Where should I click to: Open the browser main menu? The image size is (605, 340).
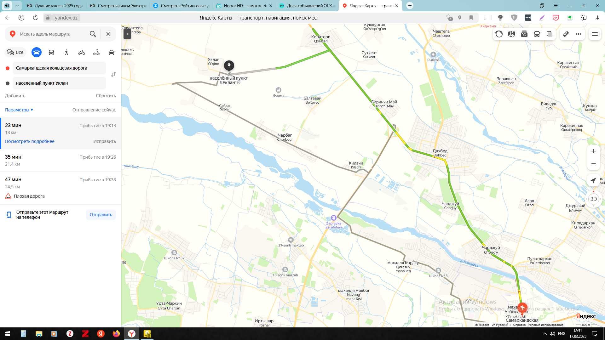556,6
